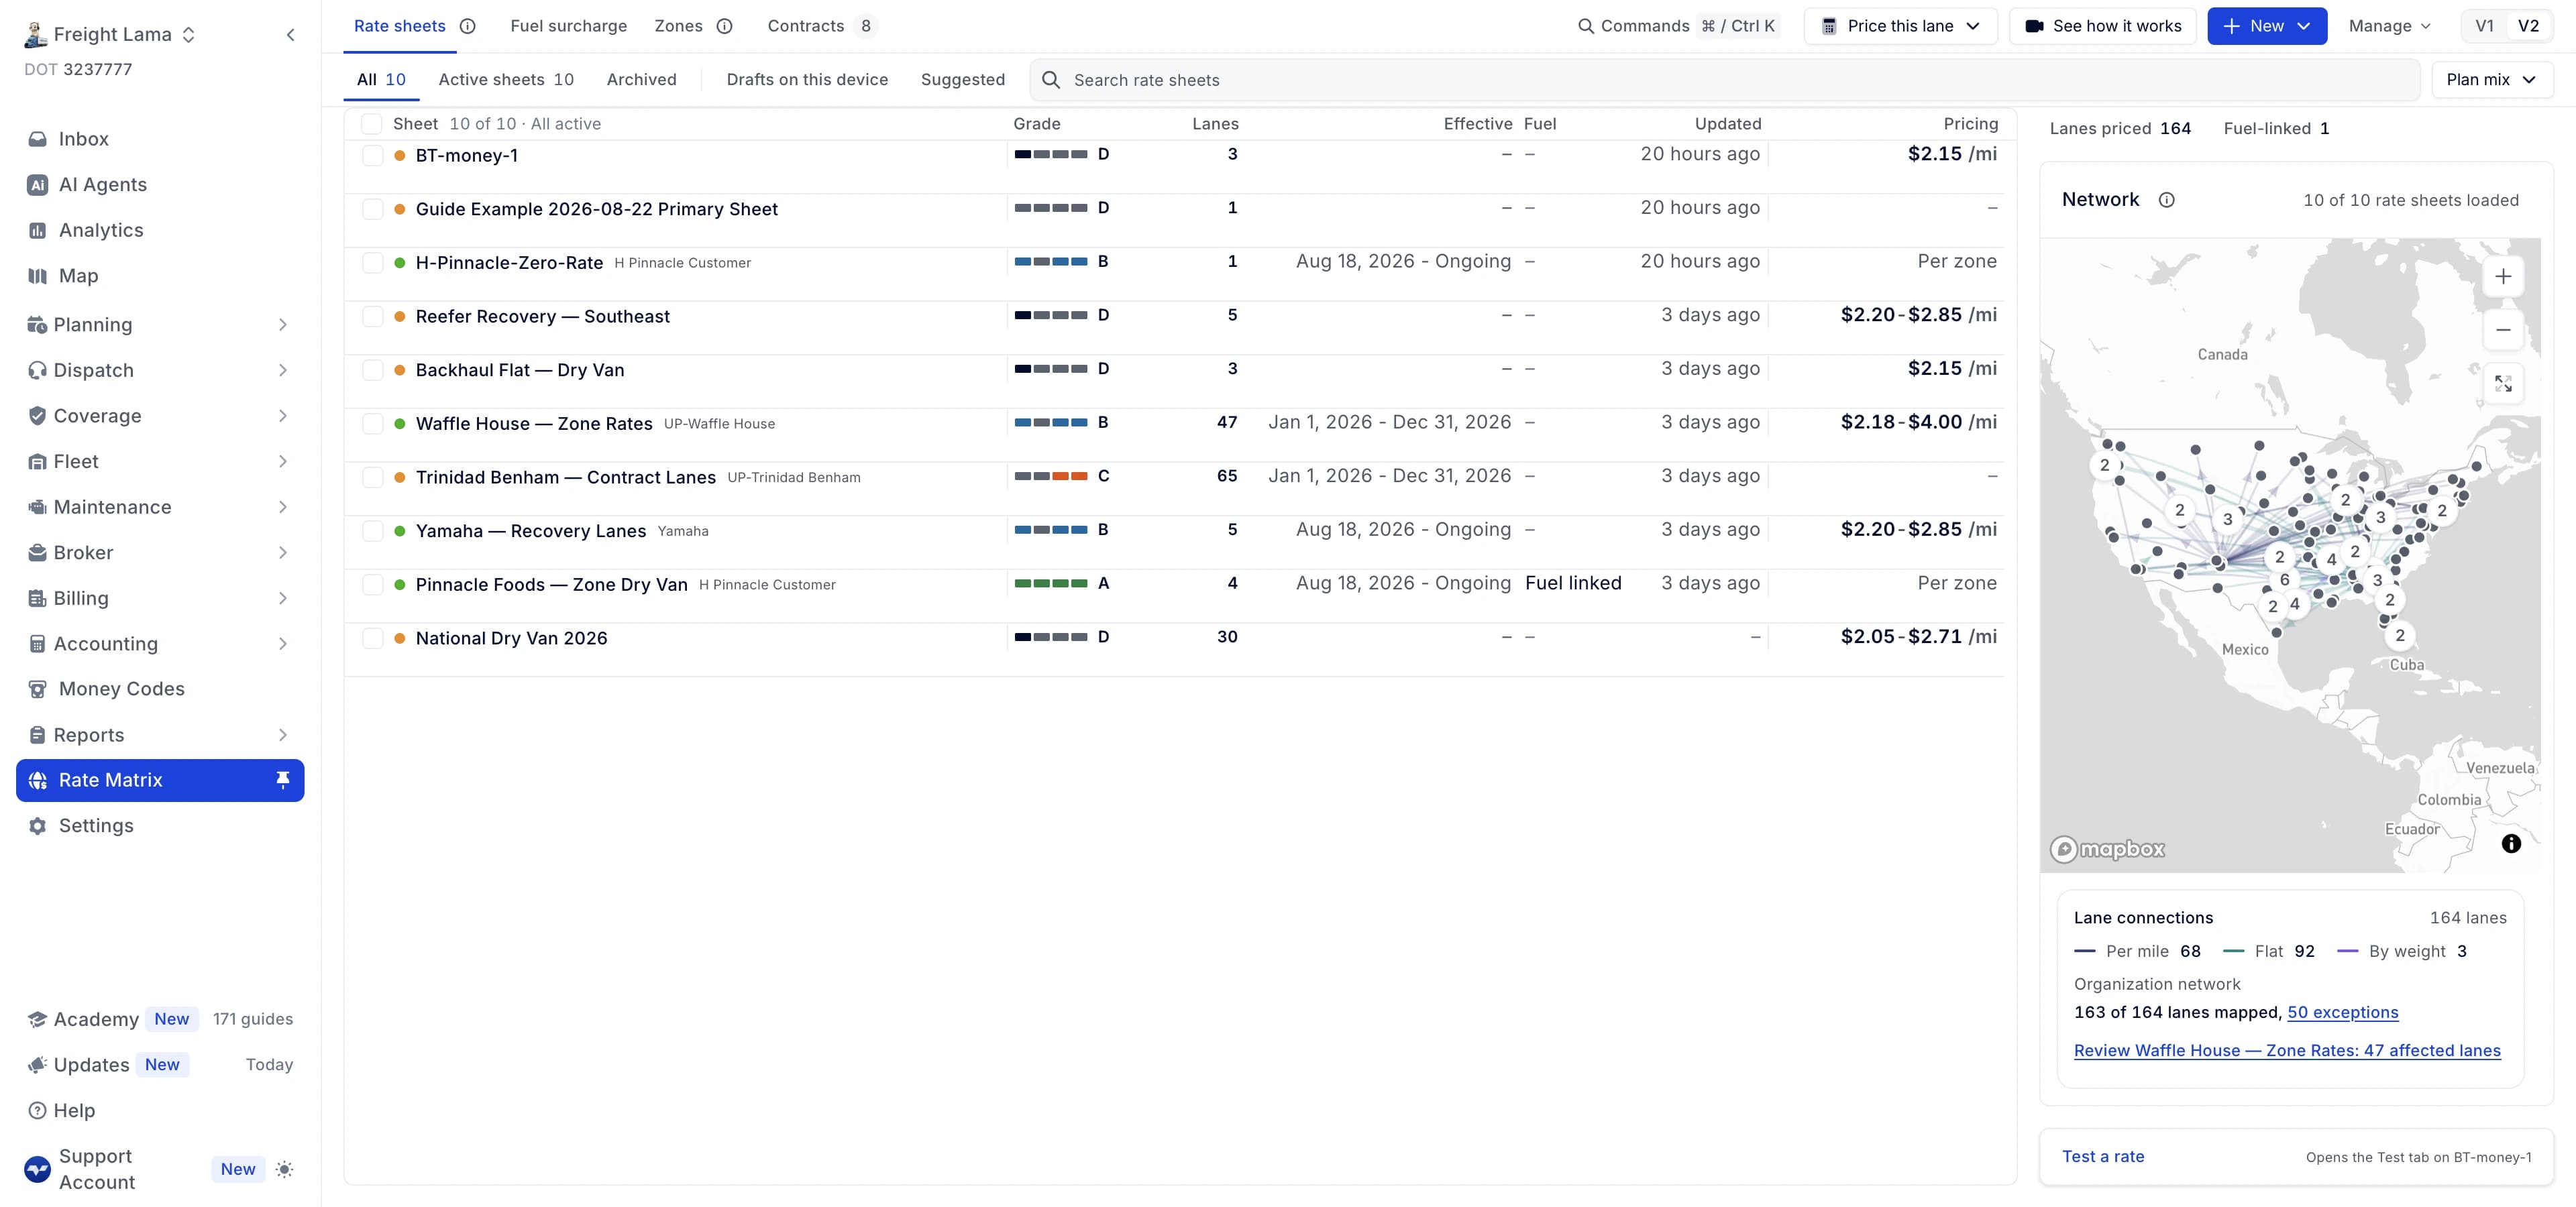Switch to the Fuel surcharge tab
This screenshot has width=2576, height=1207.
tap(568, 26)
